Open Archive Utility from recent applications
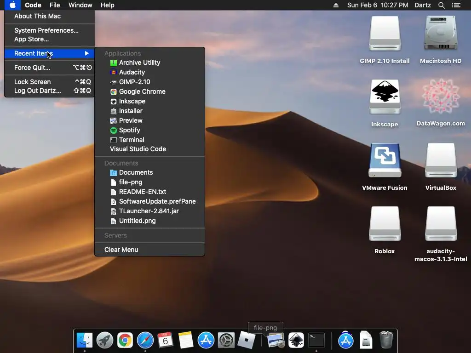 (149, 63)
